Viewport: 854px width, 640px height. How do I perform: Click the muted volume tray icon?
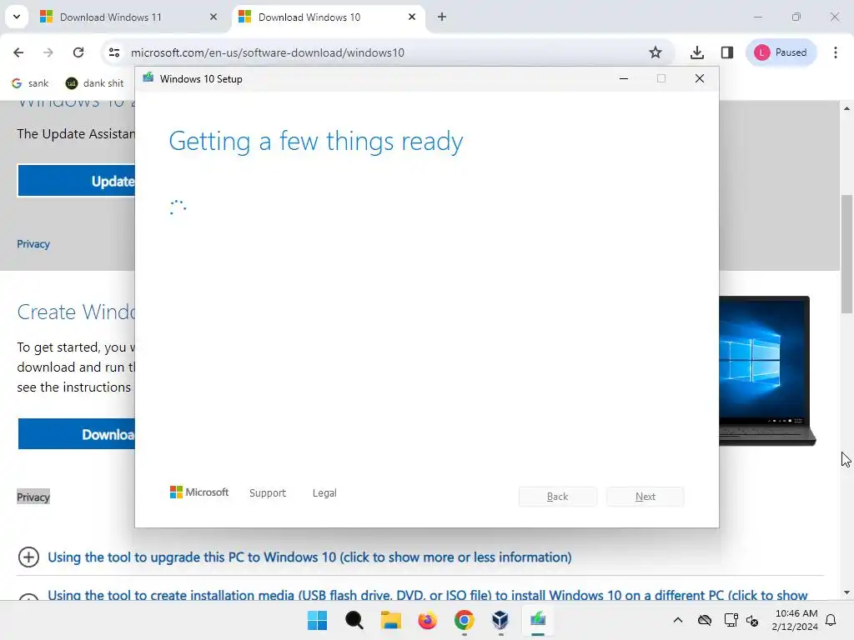(x=753, y=620)
